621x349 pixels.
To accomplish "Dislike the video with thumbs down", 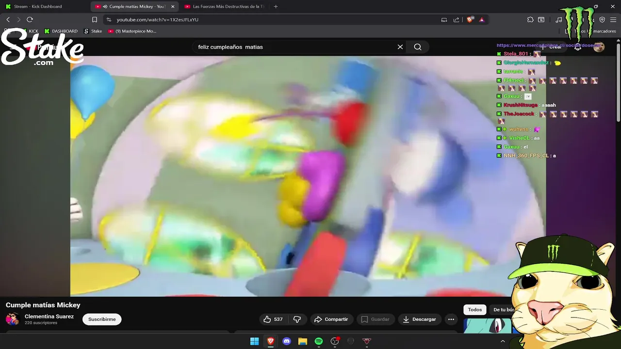I will click(x=297, y=319).
